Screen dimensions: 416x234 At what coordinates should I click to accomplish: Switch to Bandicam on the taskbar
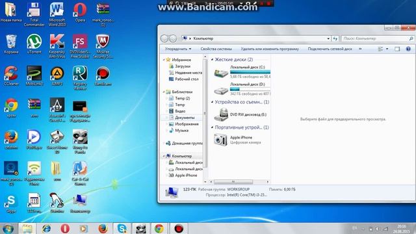pyautogui.click(x=179, y=228)
